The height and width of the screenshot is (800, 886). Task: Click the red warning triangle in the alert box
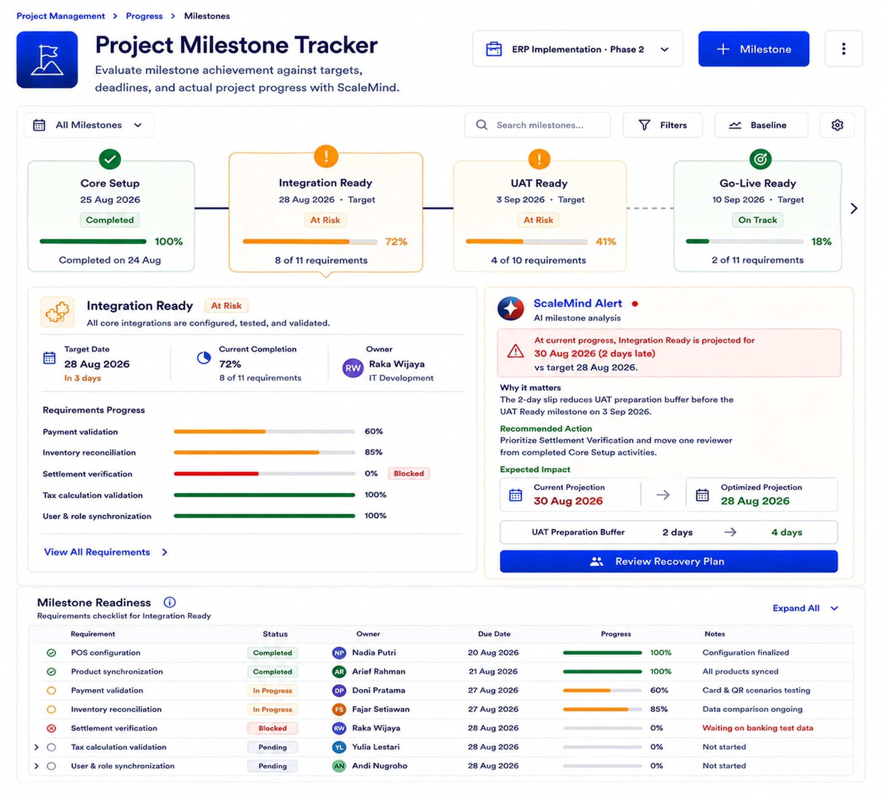[515, 351]
